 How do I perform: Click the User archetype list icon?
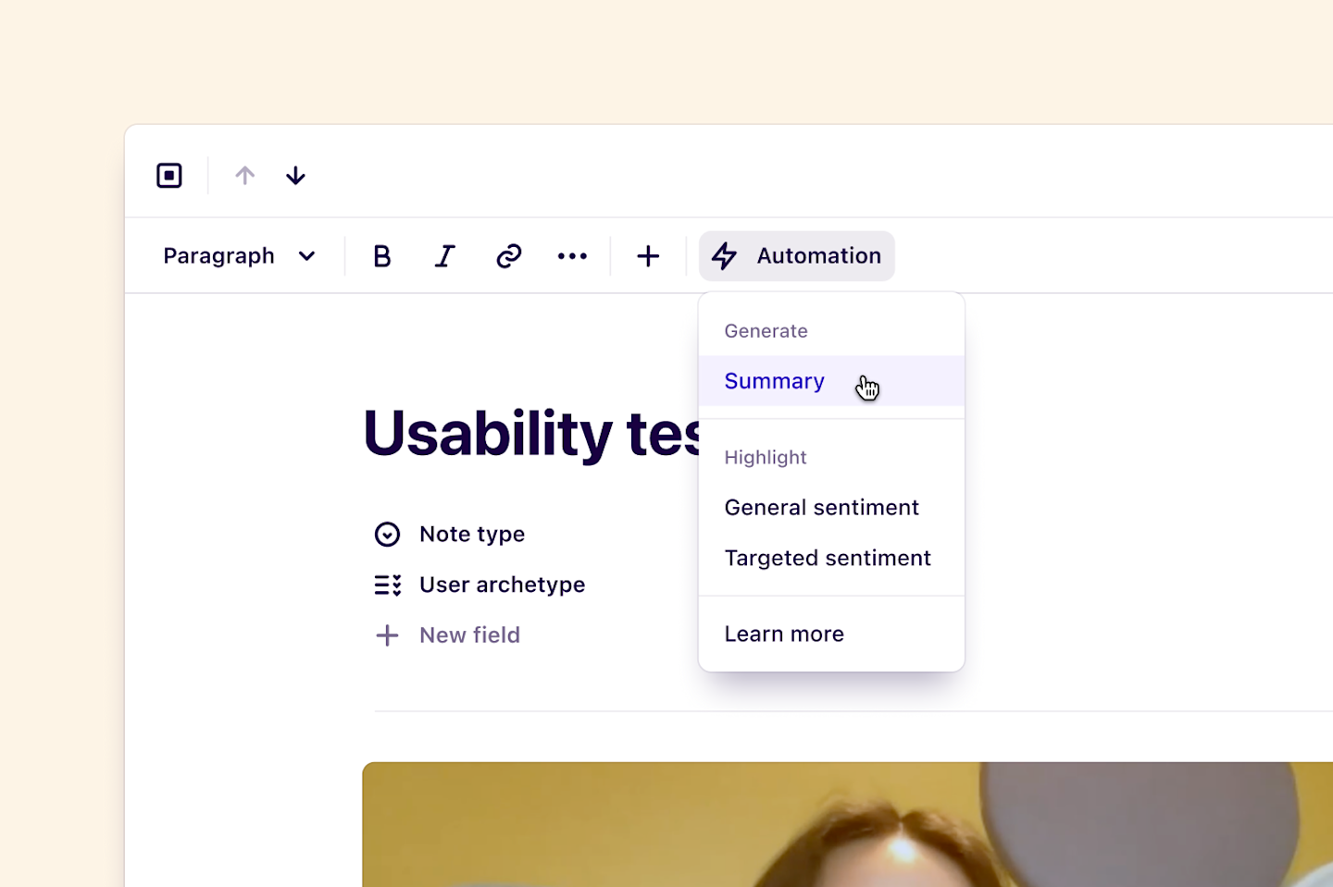(x=387, y=585)
